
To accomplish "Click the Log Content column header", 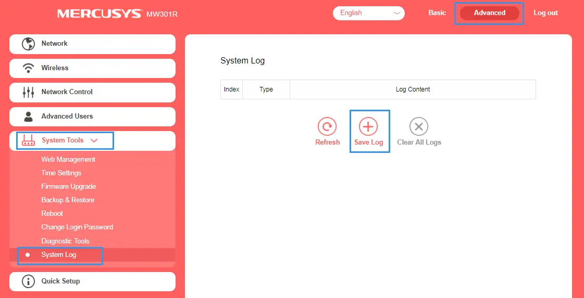I will [413, 89].
